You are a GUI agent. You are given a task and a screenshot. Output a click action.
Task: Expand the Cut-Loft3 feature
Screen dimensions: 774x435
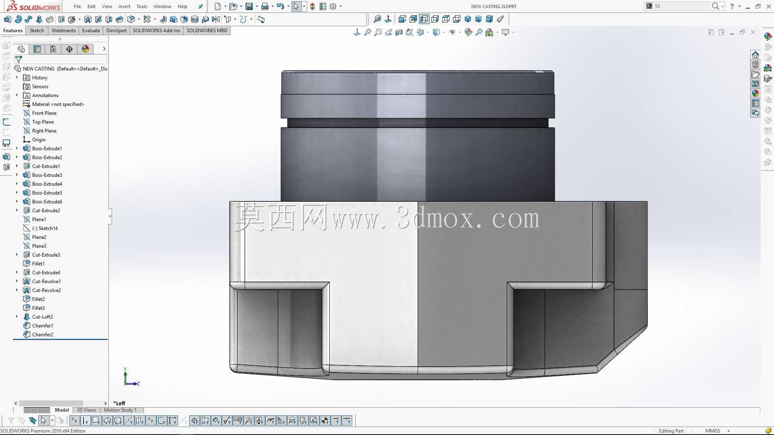pos(17,317)
